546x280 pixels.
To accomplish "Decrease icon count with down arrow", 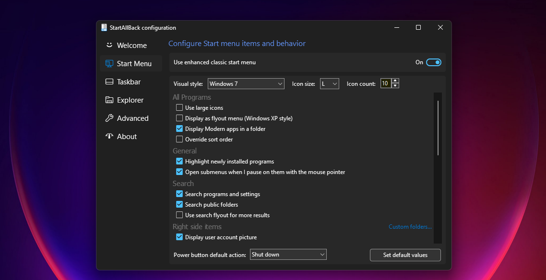I will [x=395, y=86].
